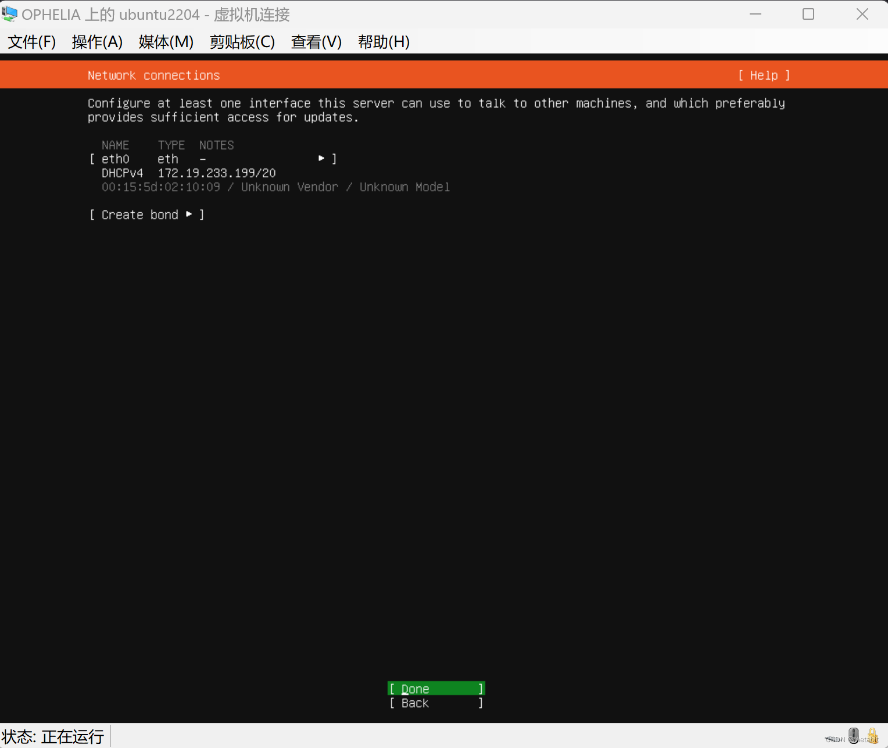Click the NOTES column header
Screen dimensions: 888x748
coord(217,145)
